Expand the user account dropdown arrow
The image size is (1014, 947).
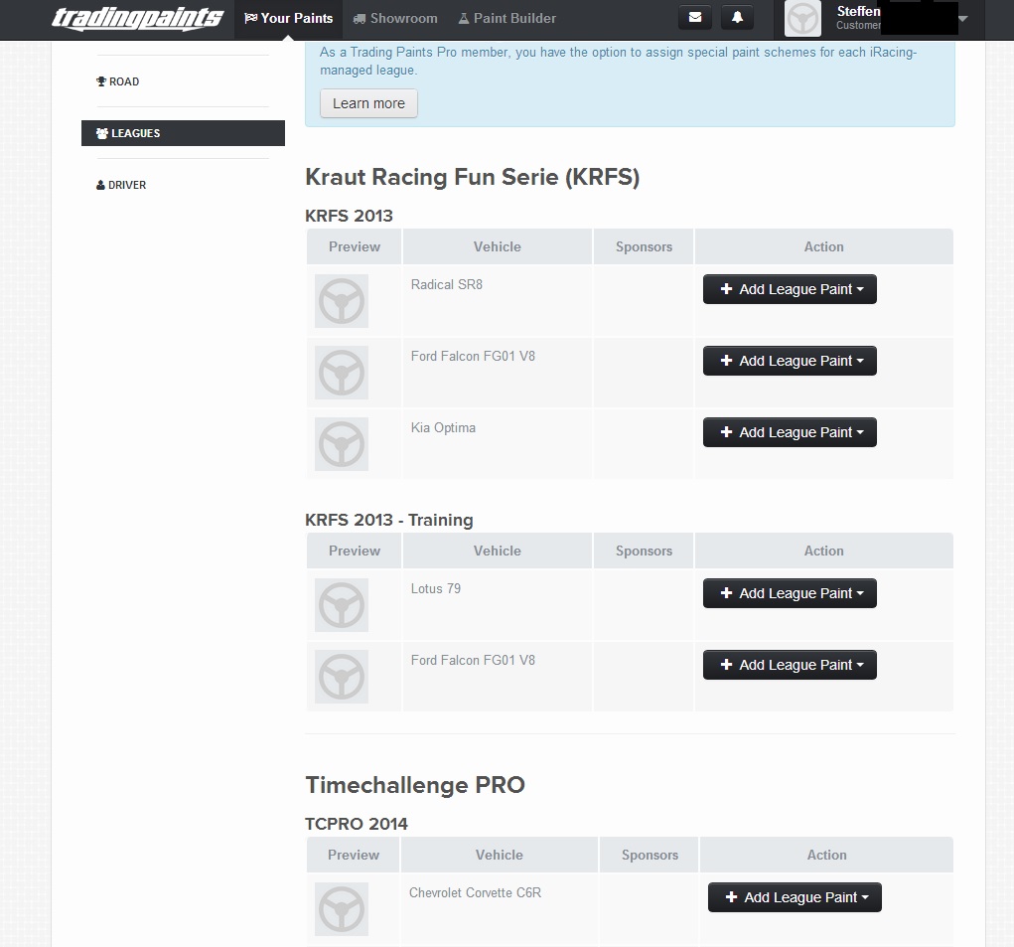point(963,19)
